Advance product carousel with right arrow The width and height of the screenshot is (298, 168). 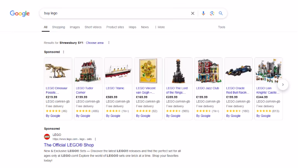click(x=283, y=84)
